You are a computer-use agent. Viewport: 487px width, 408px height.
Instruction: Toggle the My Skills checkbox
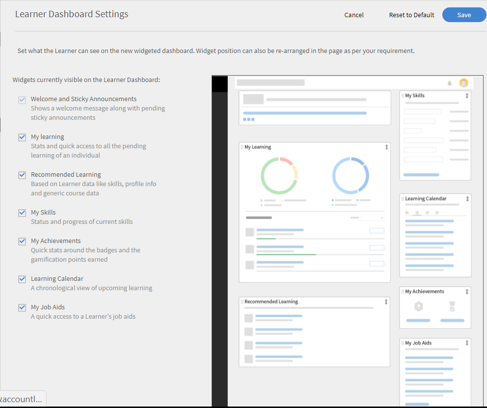click(22, 213)
